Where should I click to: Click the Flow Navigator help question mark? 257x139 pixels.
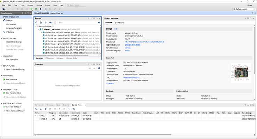(x=28, y=13)
